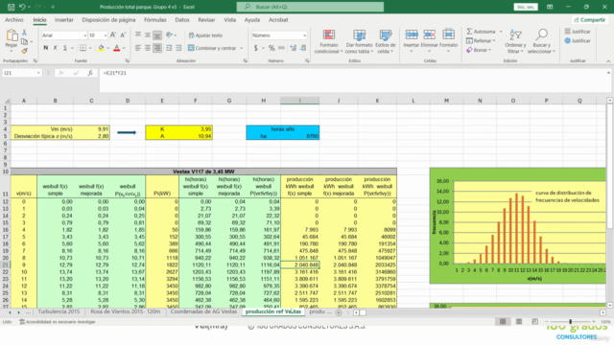
Task: Open the Borrar dropdown
Action: click(479, 50)
